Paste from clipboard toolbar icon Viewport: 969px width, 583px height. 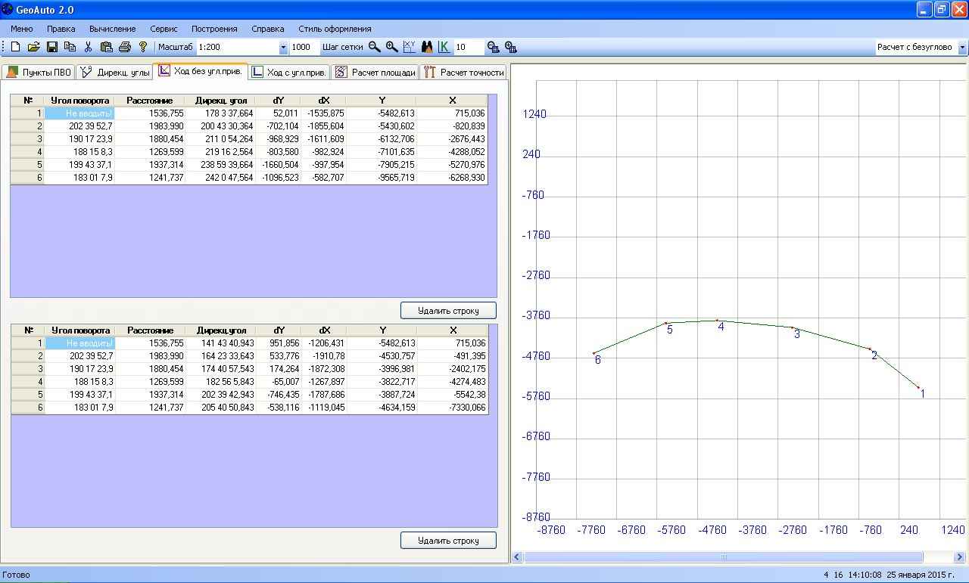pos(106,47)
